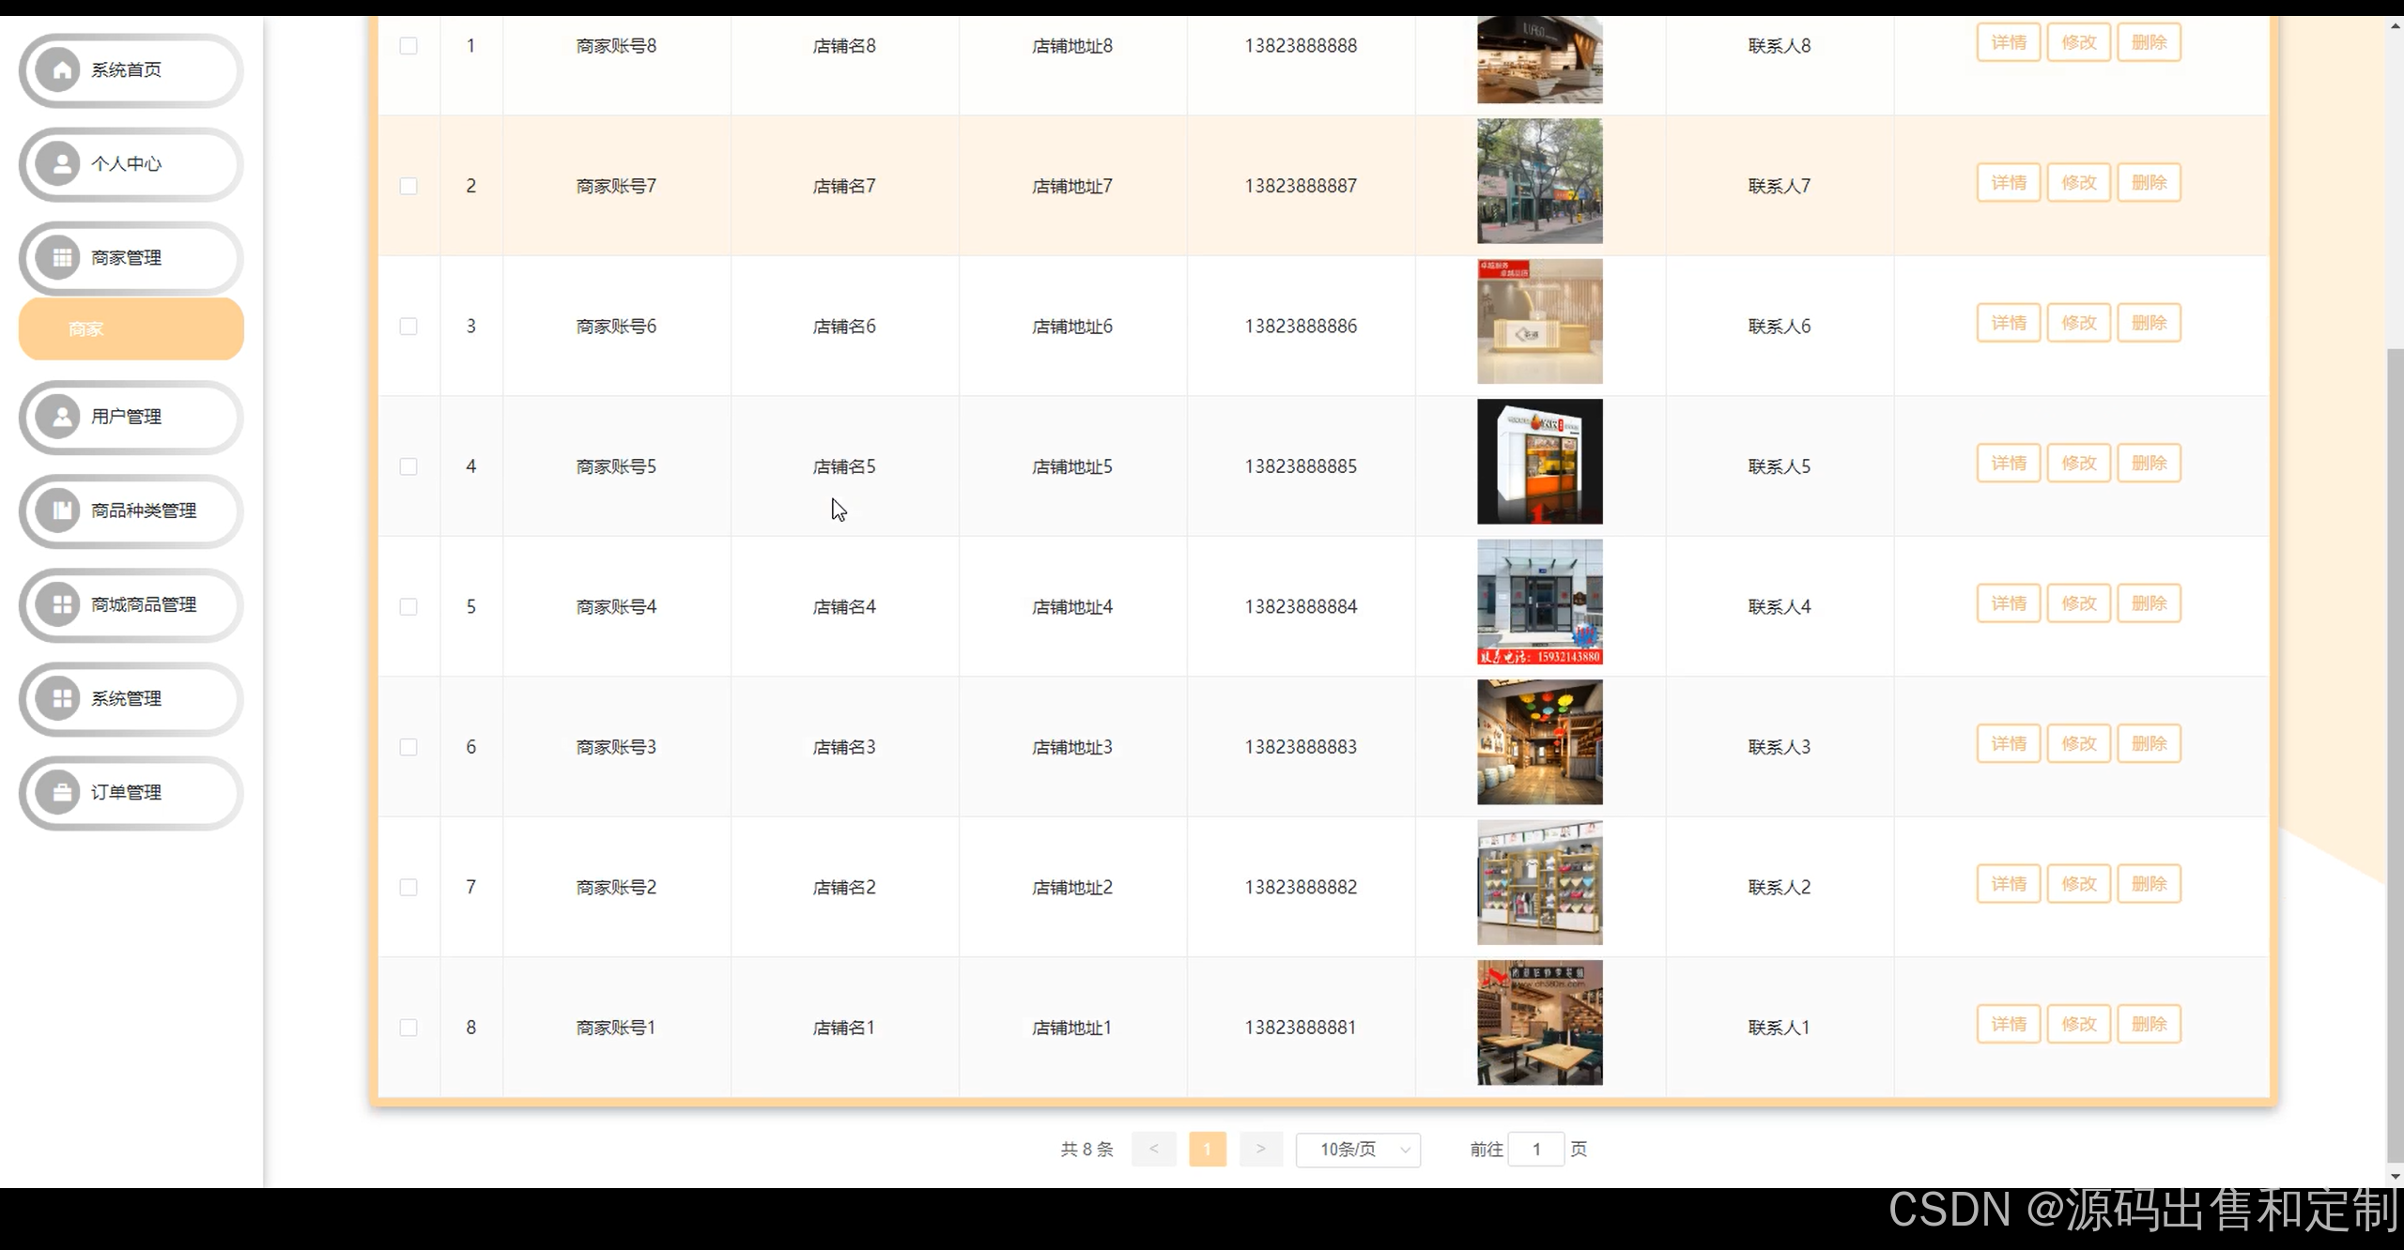This screenshot has width=2404, height=1250.
Task: Check the checkbox for row 商家账号7
Action: (408, 186)
